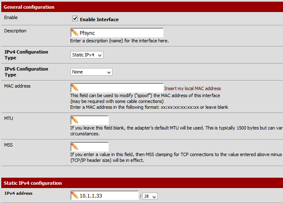Open IPv4 Configuration Type dropdown
This screenshot has width=283, height=203.
click(x=87, y=55)
